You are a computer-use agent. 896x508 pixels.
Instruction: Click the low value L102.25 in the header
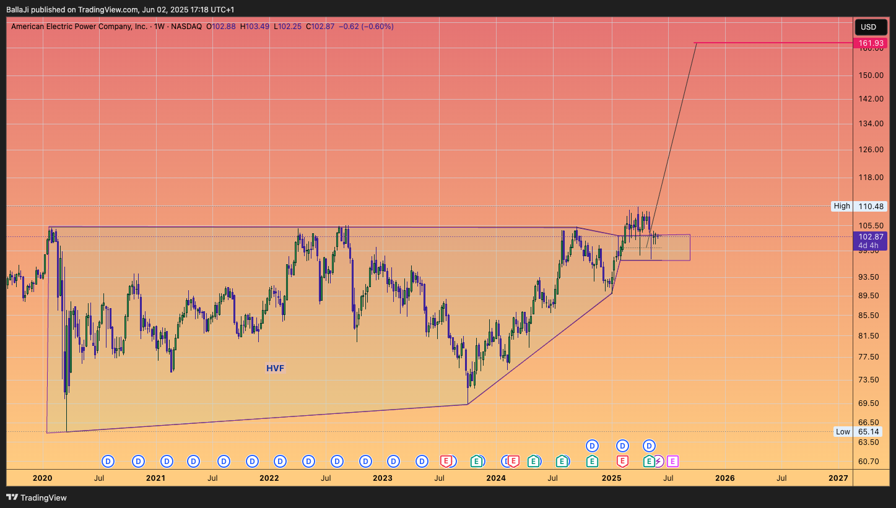click(x=289, y=27)
